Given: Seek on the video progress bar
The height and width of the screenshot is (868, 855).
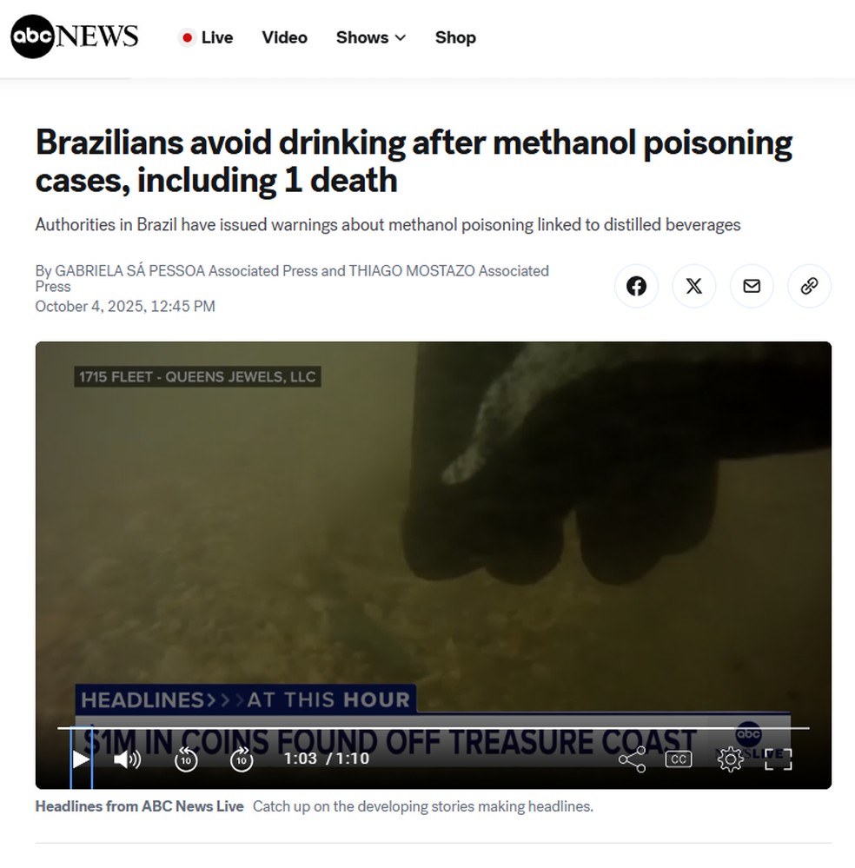Looking at the screenshot, I should [x=433, y=728].
